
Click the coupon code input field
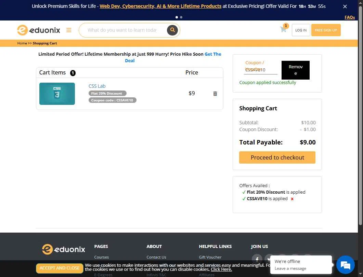click(260, 70)
